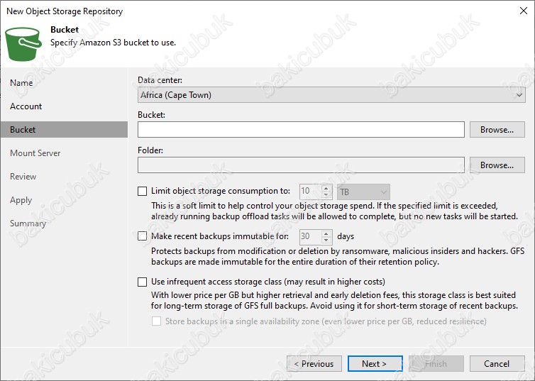
Task: Open the TB unit dropdown
Action: [x=363, y=192]
